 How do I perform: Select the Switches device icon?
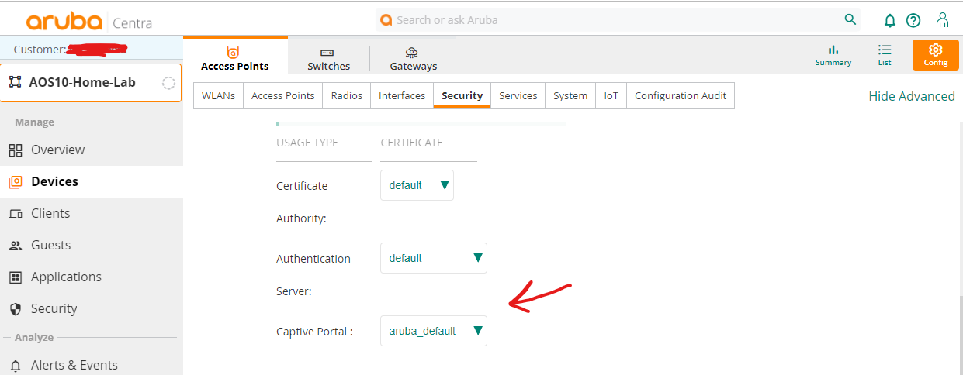click(328, 58)
